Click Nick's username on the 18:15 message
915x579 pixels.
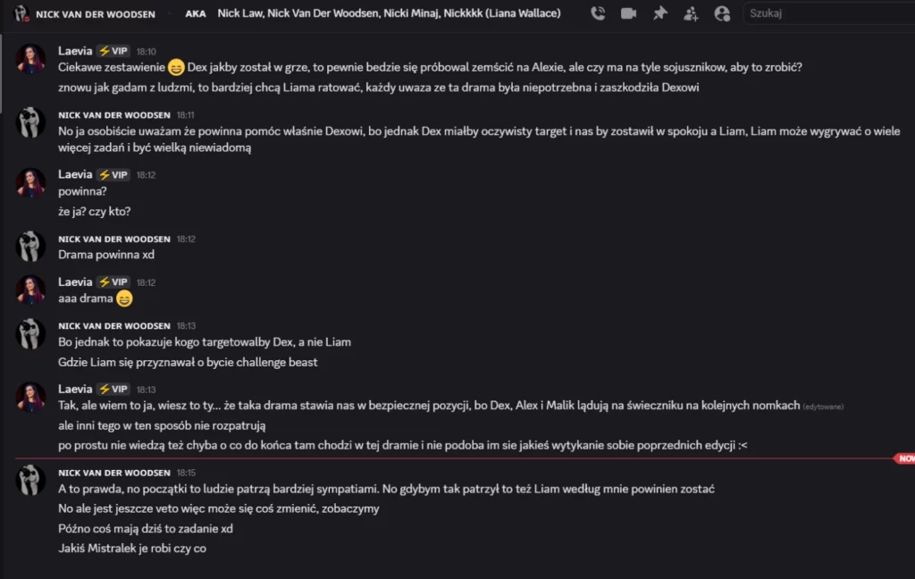[x=113, y=471]
